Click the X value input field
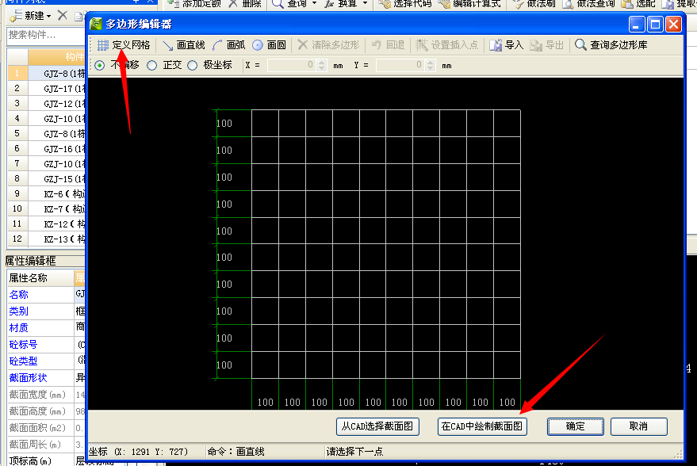 click(x=293, y=65)
